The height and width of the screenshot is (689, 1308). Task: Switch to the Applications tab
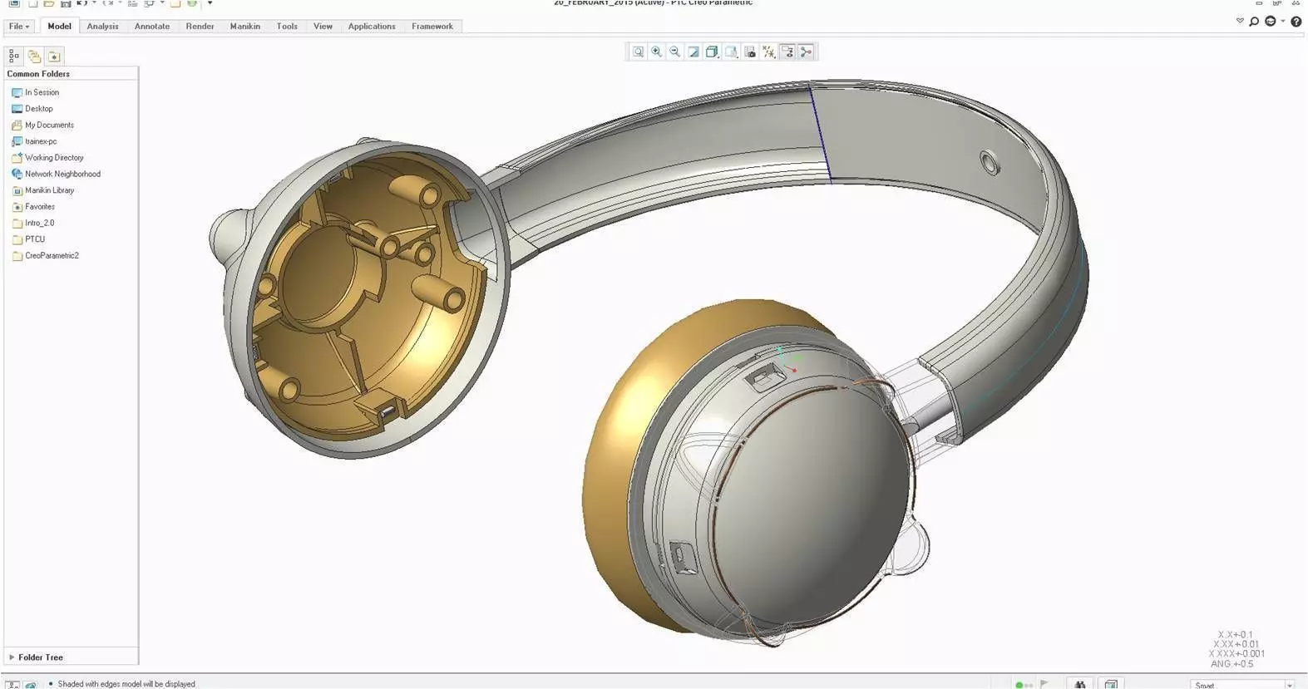coord(372,27)
